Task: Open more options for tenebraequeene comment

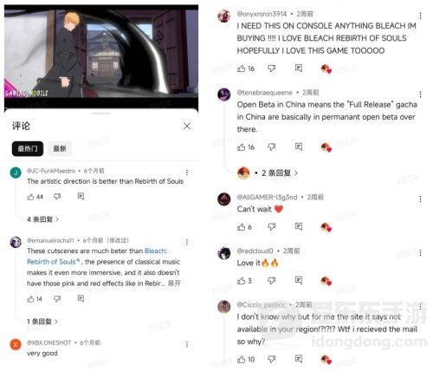Action: coord(420,95)
